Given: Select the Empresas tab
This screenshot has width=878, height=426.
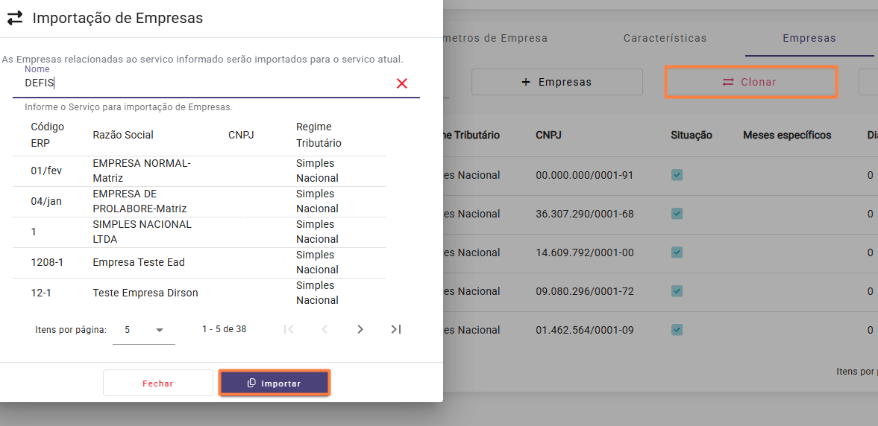Looking at the screenshot, I should [x=809, y=38].
